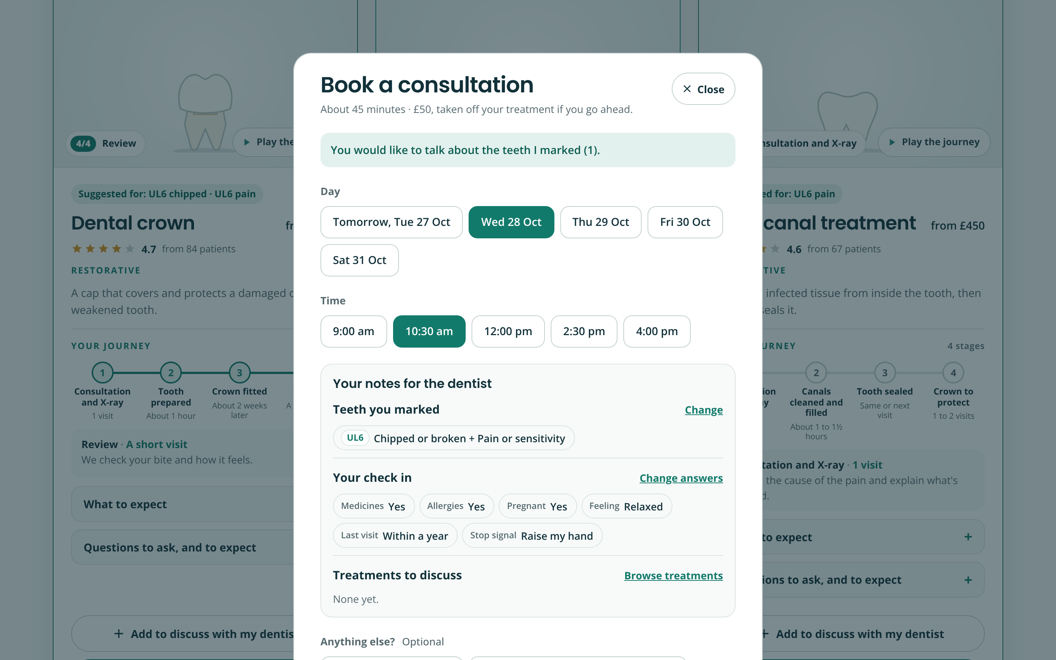This screenshot has width=1056, height=660.
Task: Select the 4:00 pm time slot
Action: 657,331
